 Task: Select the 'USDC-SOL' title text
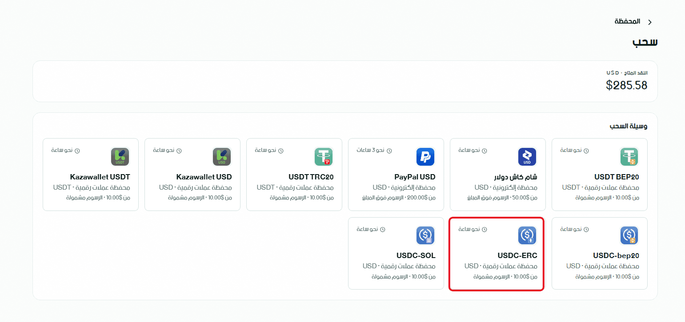pyautogui.click(x=416, y=256)
